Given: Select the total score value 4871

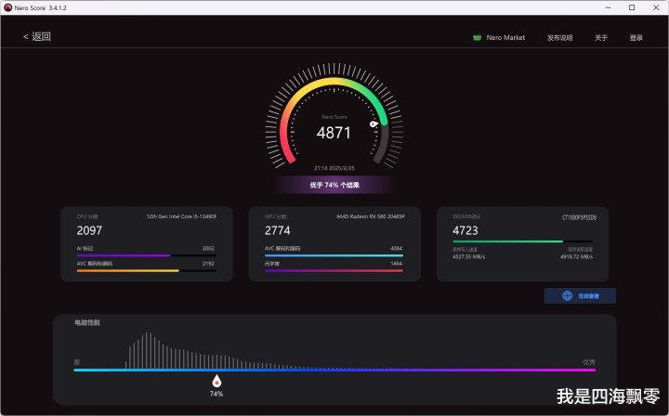Looking at the screenshot, I should tap(334, 133).
